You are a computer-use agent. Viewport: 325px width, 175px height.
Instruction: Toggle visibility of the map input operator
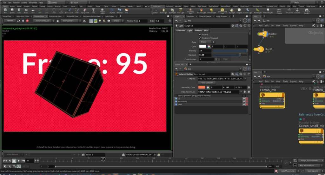pos(176,104)
